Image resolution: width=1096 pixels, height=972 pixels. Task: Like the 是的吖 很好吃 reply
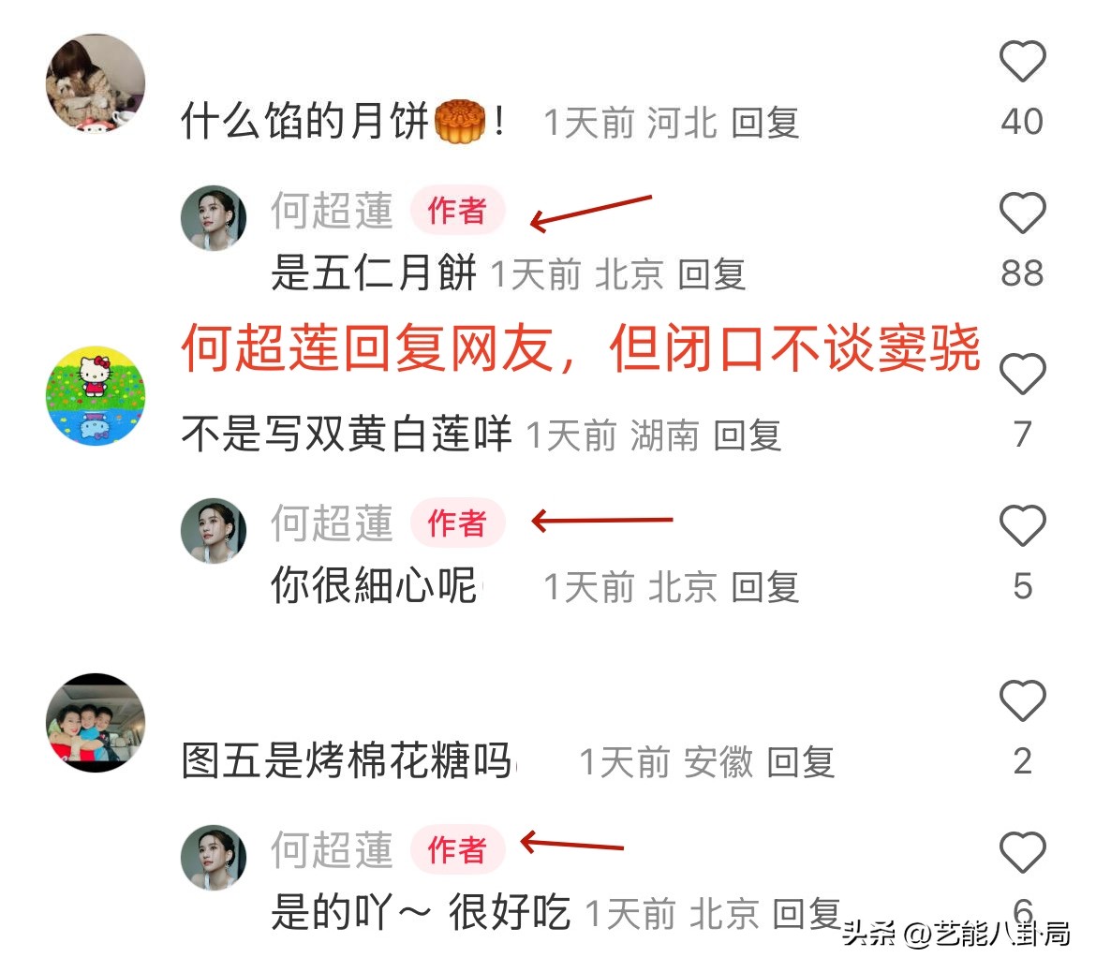tap(1023, 852)
